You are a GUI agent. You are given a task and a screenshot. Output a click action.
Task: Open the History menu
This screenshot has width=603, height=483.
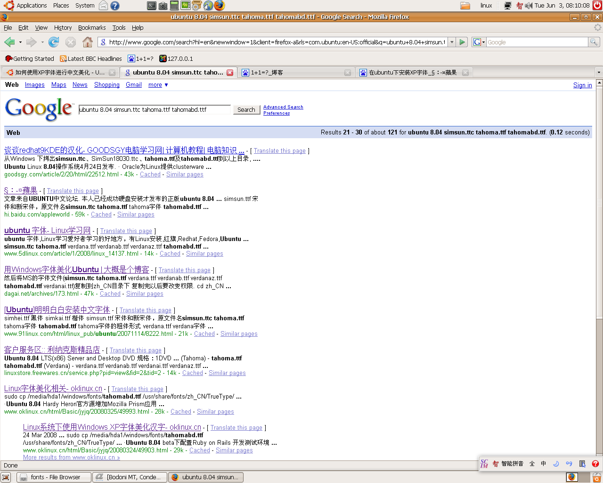63,28
